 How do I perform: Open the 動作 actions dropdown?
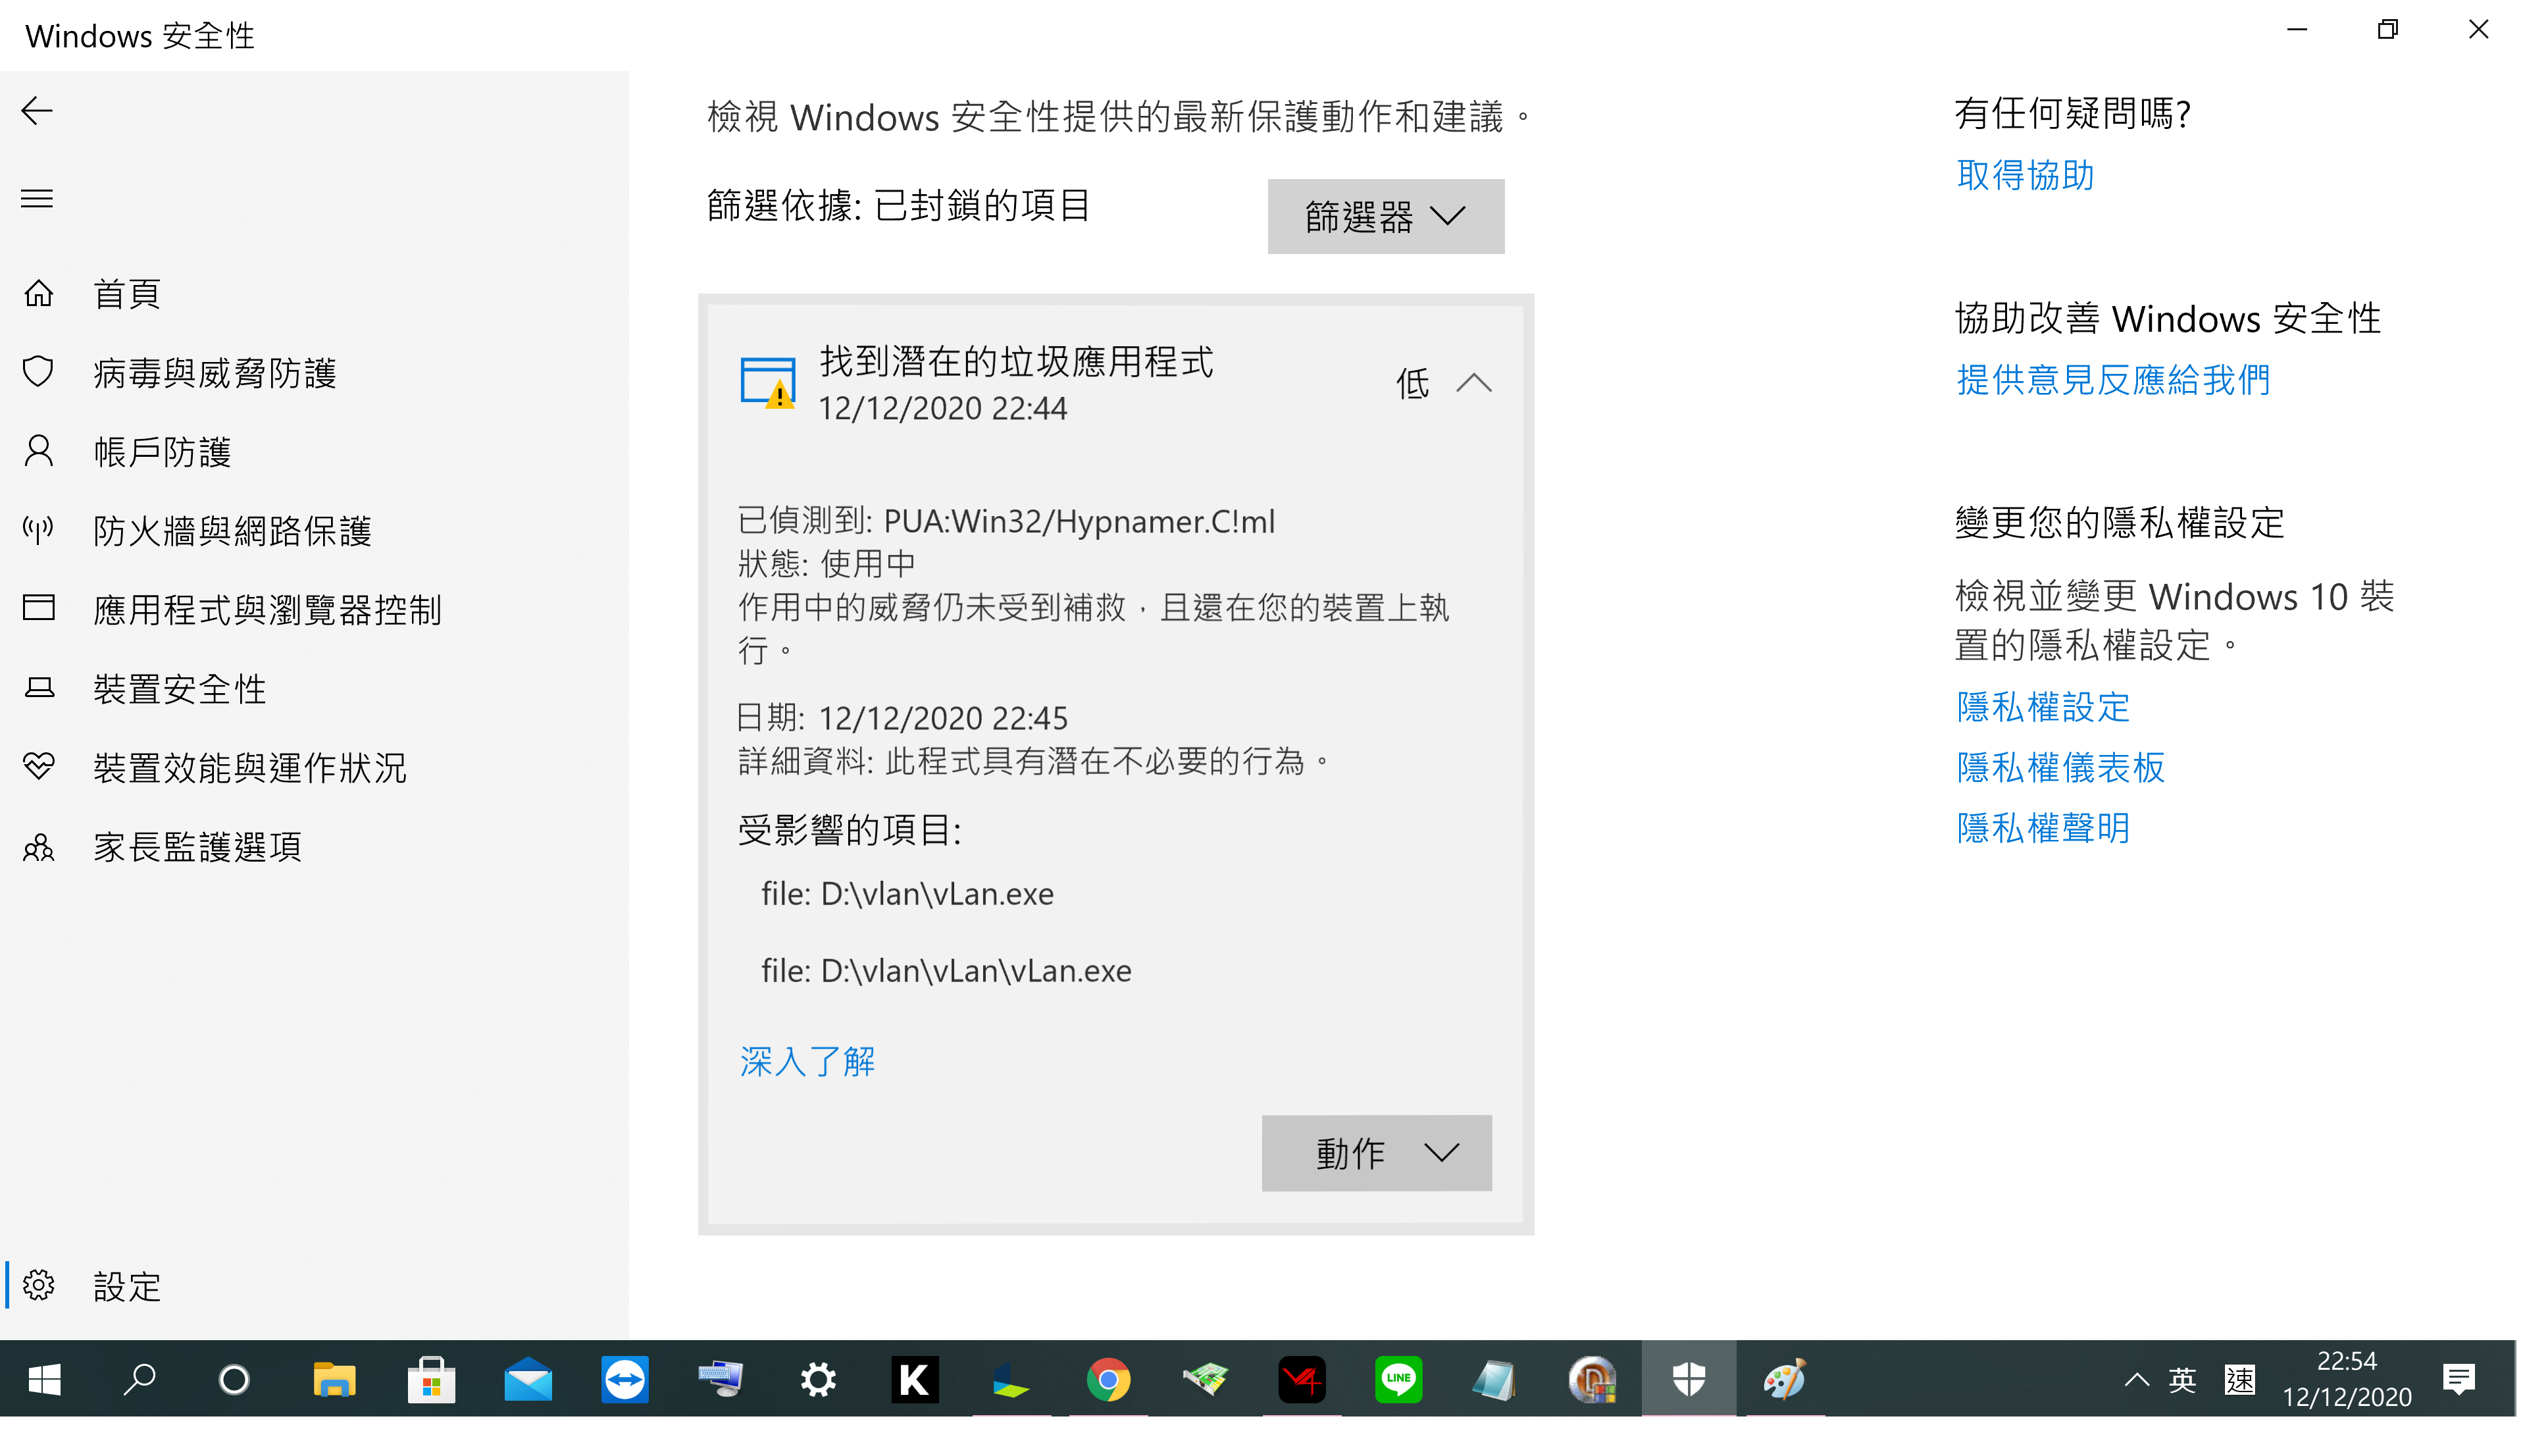1375,1153
